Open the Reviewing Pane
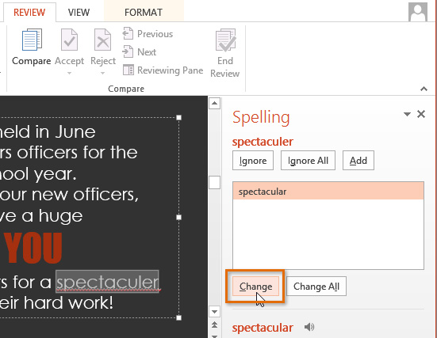The width and height of the screenshot is (437, 338). tap(163, 70)
